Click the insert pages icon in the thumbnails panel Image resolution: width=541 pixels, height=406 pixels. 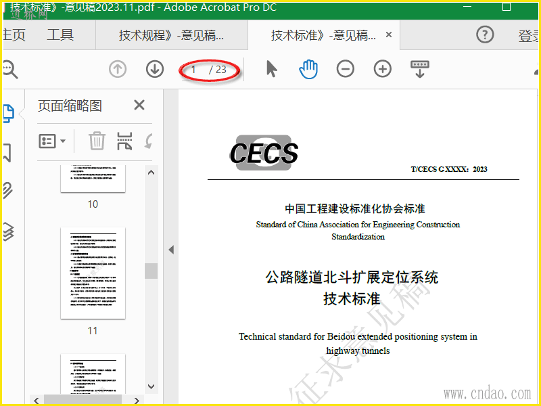click(124, 141)
